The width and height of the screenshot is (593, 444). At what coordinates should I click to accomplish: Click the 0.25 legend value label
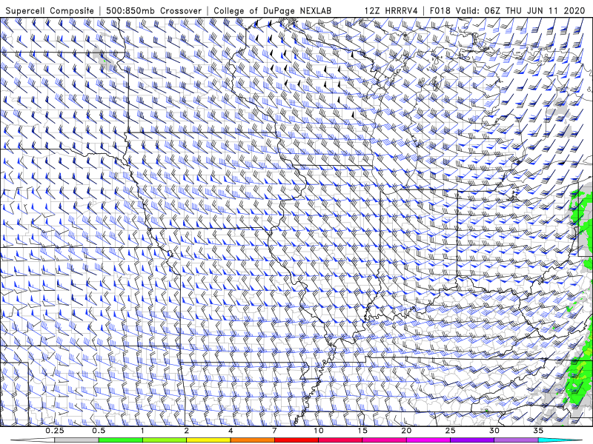(55, 431)
